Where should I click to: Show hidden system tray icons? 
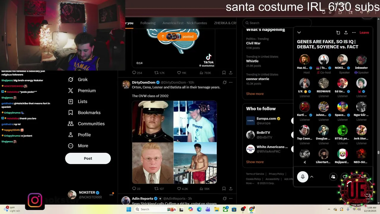pos(329,209)
